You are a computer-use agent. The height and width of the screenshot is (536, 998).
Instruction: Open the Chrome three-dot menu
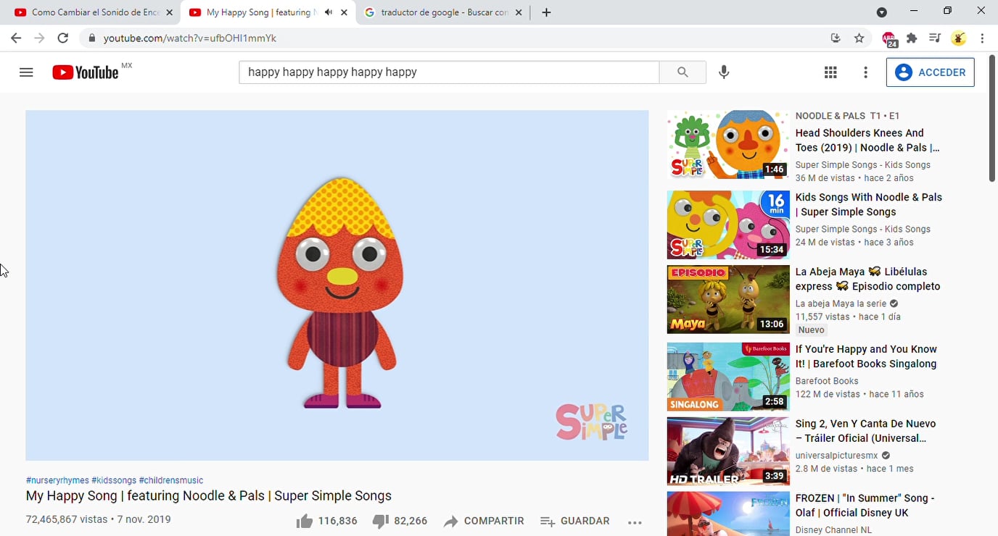983,38
